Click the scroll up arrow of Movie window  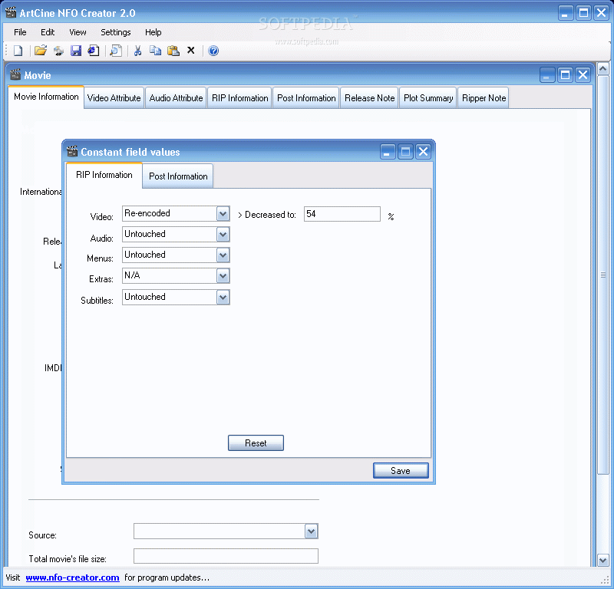[603, 69]
